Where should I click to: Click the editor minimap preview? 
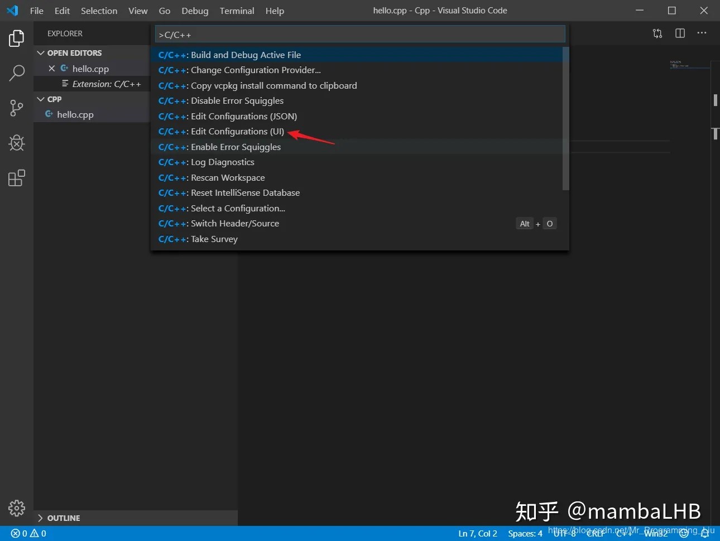(689, 65)
